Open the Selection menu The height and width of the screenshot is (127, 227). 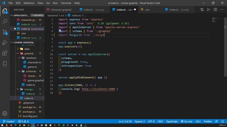click(x=29, y=3)
